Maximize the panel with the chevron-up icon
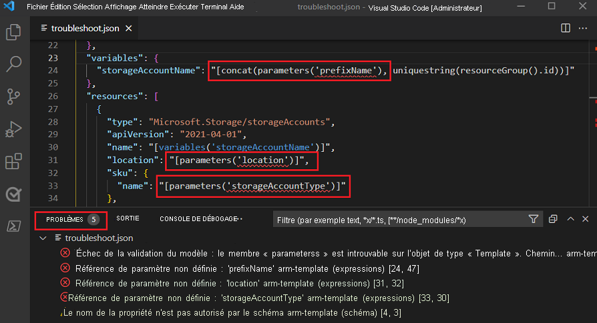Viewport: 597px width, 323px height. [x=570, y=219]
